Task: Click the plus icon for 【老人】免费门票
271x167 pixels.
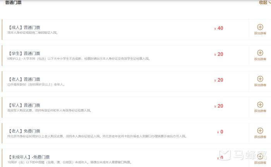Action: [260, 131]
